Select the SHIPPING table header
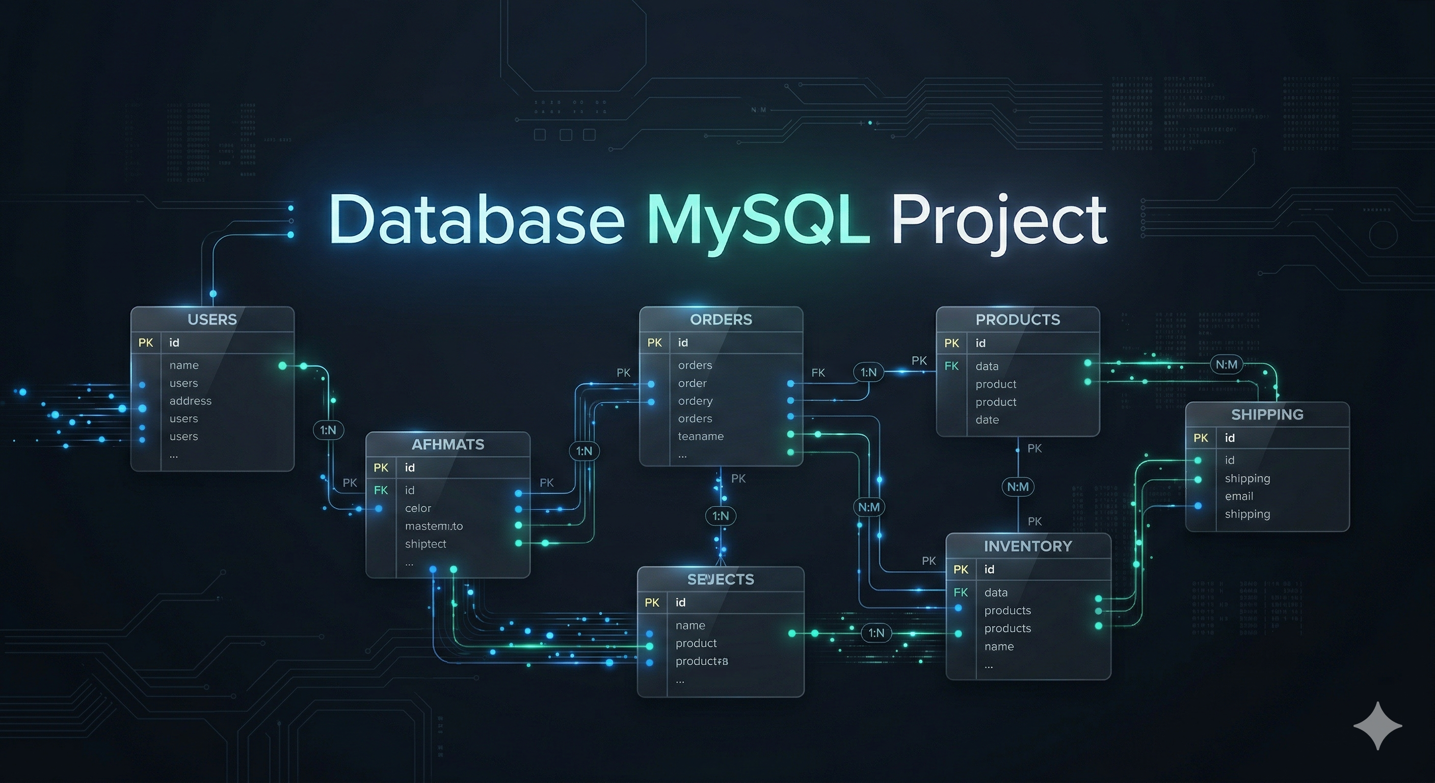Image resolution: width=1435 pixels, height=783 pixels. tap(1267, 414)
